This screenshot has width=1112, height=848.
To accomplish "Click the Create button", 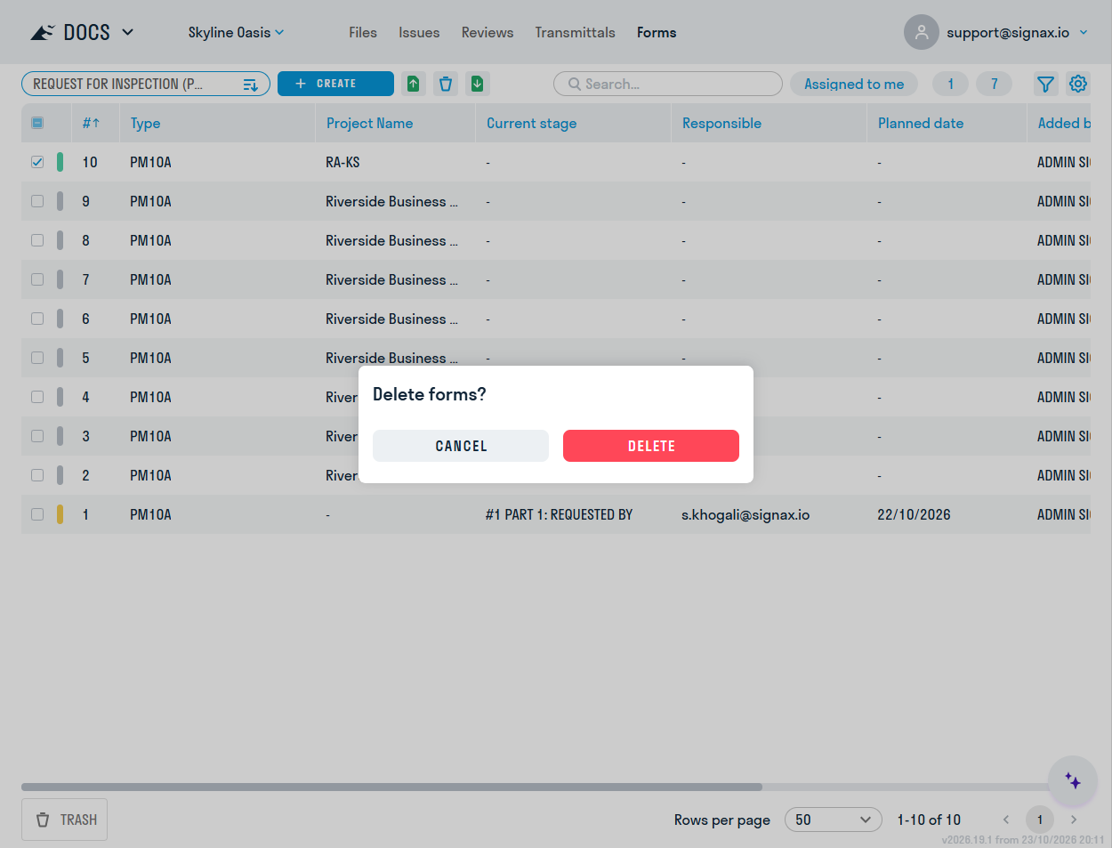I will [335, 84].
